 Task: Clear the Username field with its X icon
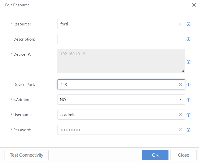(x=180, y=115)
